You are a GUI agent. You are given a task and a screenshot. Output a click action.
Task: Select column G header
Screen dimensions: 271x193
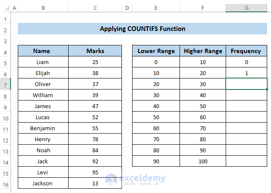246,8
